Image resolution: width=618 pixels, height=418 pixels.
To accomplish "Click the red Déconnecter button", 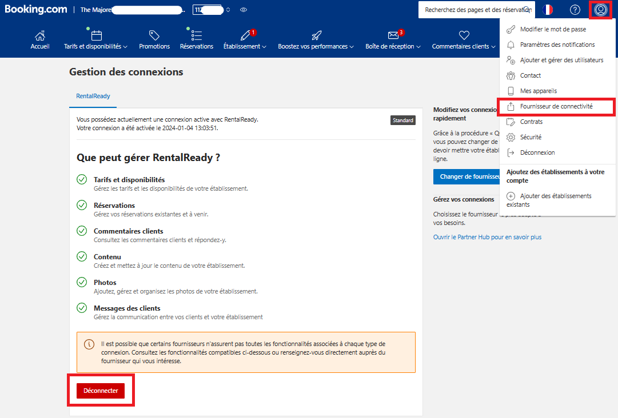I will 101,391.
